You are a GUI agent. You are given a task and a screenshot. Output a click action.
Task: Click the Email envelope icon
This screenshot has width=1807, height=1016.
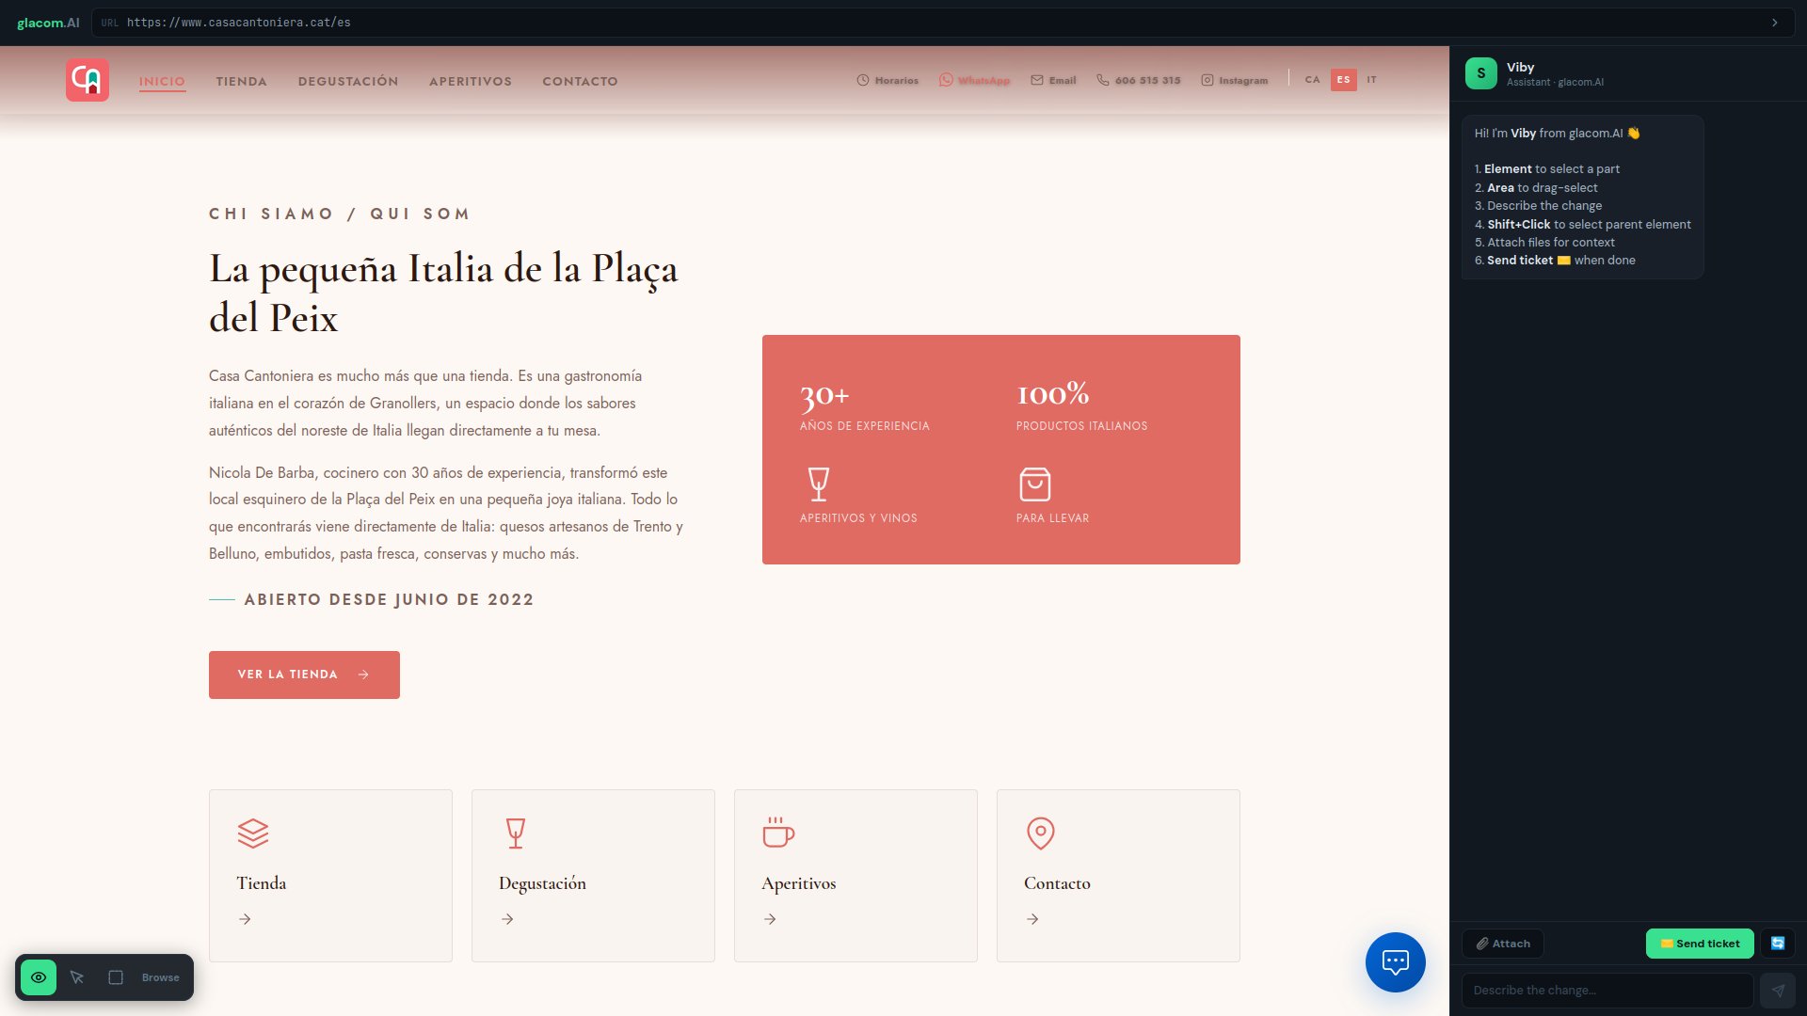1037,80
